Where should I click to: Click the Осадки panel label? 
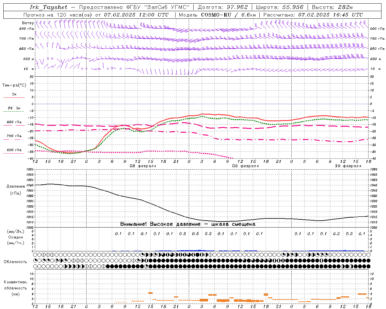(15, 237)
